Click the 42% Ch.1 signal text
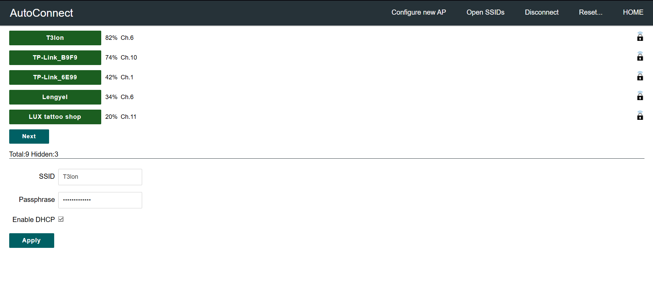Viewport: 653px width, 302px height. coord(119,77)
